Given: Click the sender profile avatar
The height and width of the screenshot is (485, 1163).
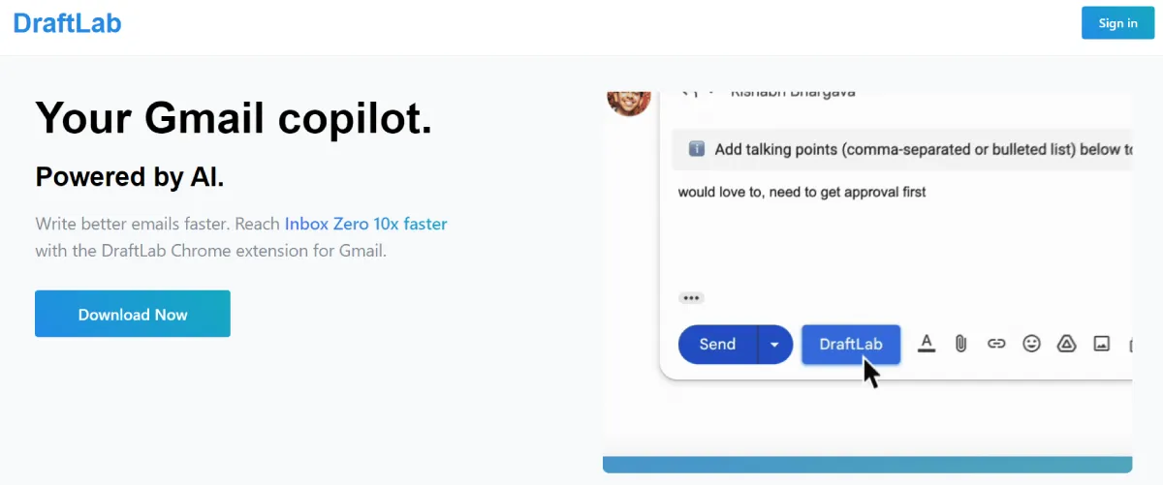Looking at the screenshot, I should (627, 100).
